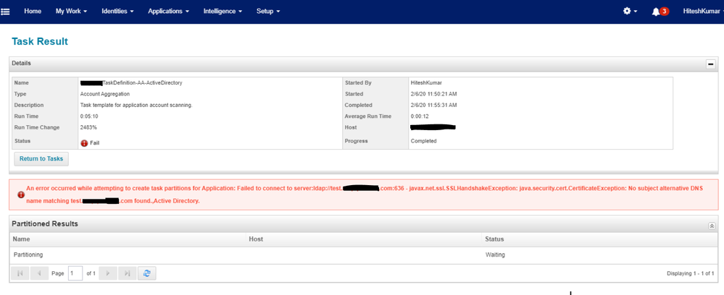Open the hamburger navigation menu
This screenshot has width=724, height=295.
tap(6, 12)
